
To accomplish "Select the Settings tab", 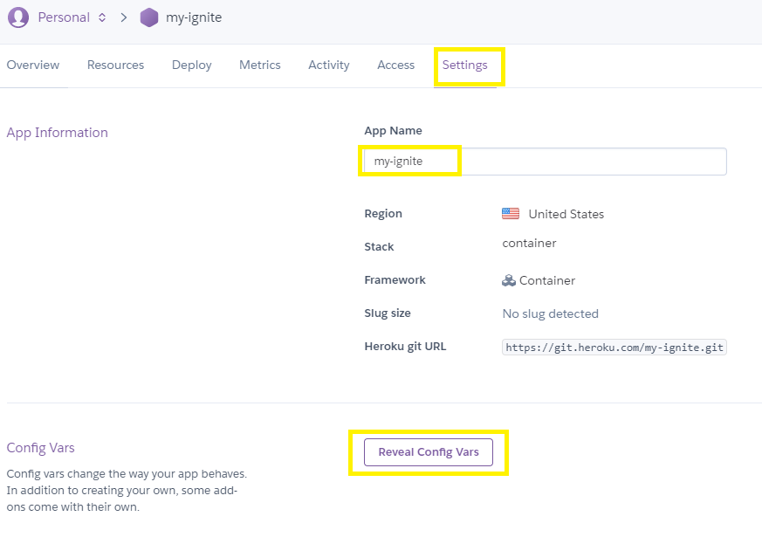I will pos(464,65).
